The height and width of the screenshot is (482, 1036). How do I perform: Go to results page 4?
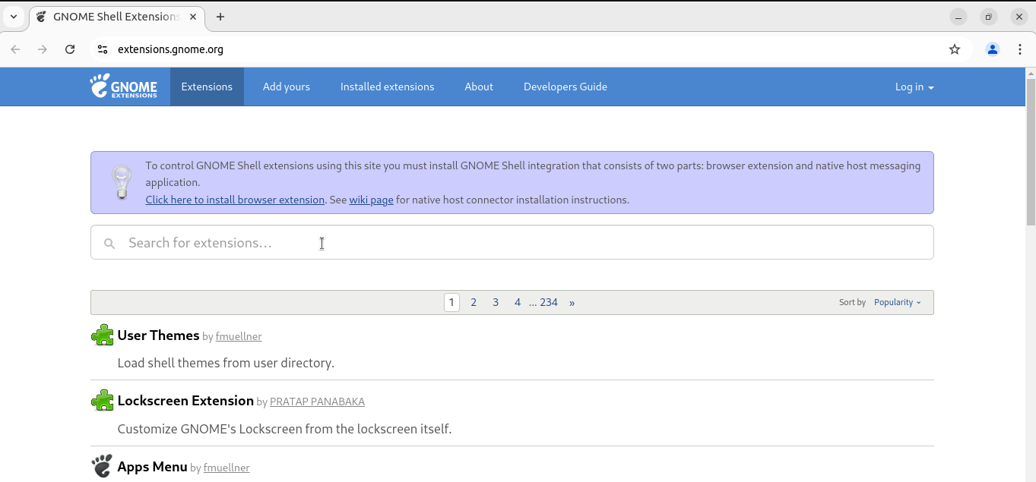tap(518, 302)
